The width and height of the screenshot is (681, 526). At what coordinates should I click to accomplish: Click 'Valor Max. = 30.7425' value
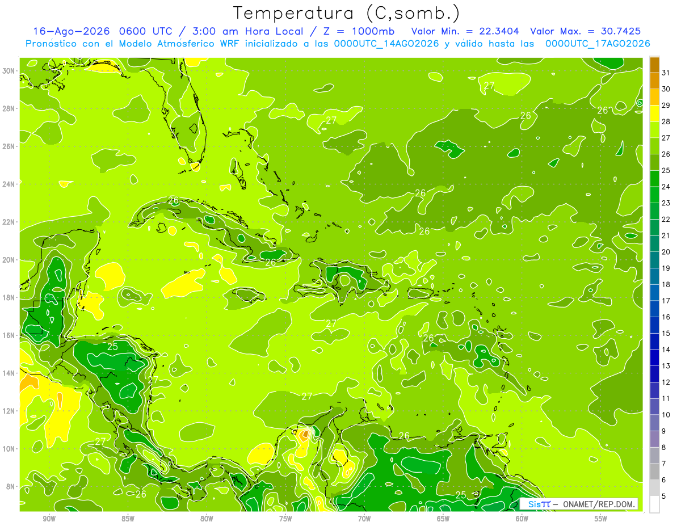coord(587,31)
